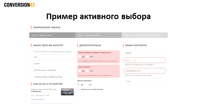Click the 'Город' city input field
Image resolution: width=197 pixels, height=111 pixels.
point(144,81)
